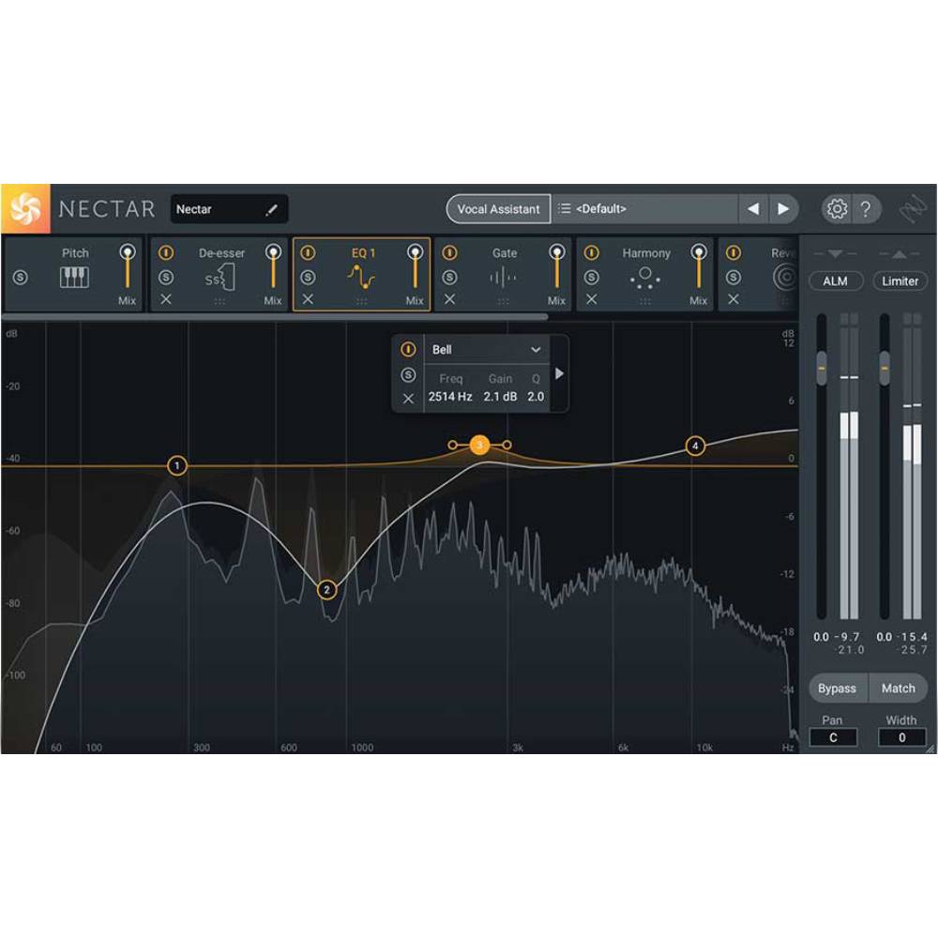
Task: Open help question mark
Action: tap(865, 209)
